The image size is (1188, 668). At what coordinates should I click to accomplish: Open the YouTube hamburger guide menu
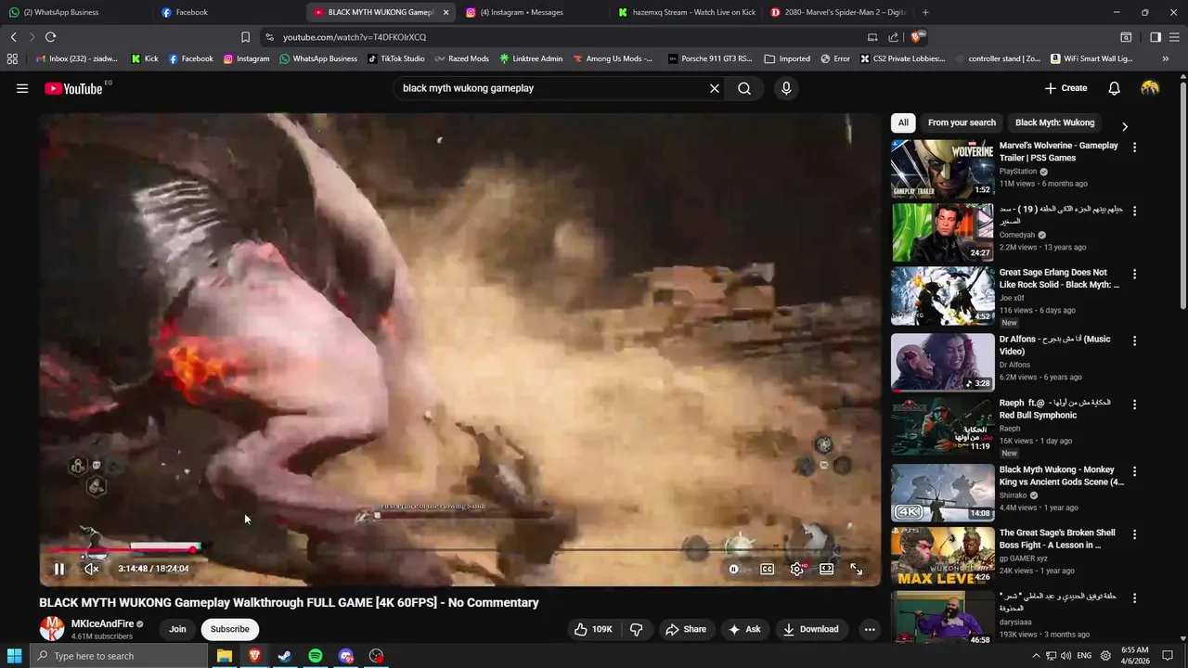(x=22, y=88)
